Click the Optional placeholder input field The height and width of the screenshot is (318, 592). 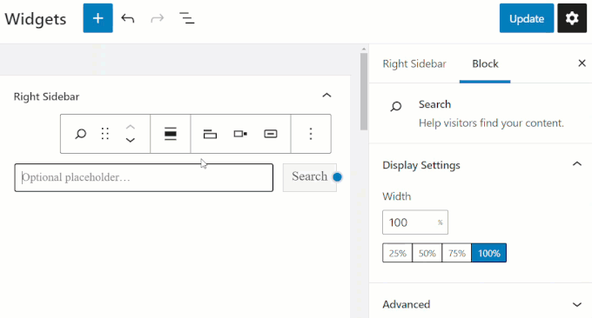[x=144, y=177]
